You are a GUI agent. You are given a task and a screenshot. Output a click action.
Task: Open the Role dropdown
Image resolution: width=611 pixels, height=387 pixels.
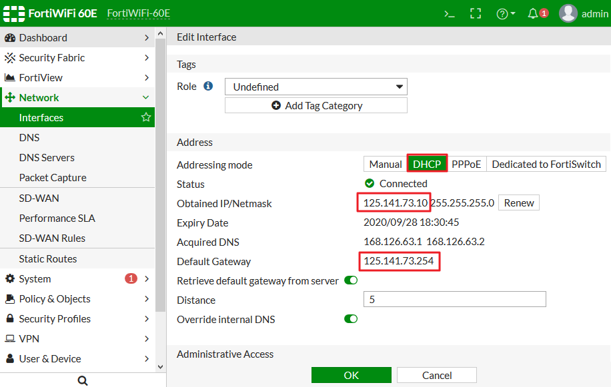click(x=316, y=87)
